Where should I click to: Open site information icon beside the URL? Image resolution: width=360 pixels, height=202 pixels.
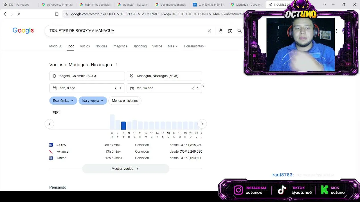point(66,14)
